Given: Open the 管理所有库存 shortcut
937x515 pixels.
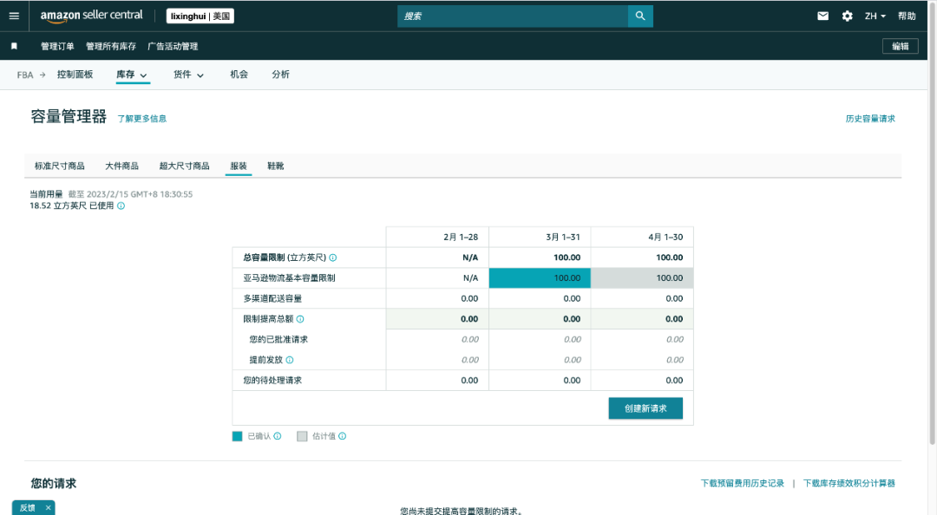Looking at the screenshot, I should (110, 46).
